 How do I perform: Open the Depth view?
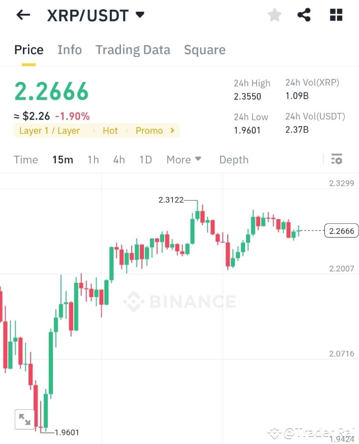point(234,159)
